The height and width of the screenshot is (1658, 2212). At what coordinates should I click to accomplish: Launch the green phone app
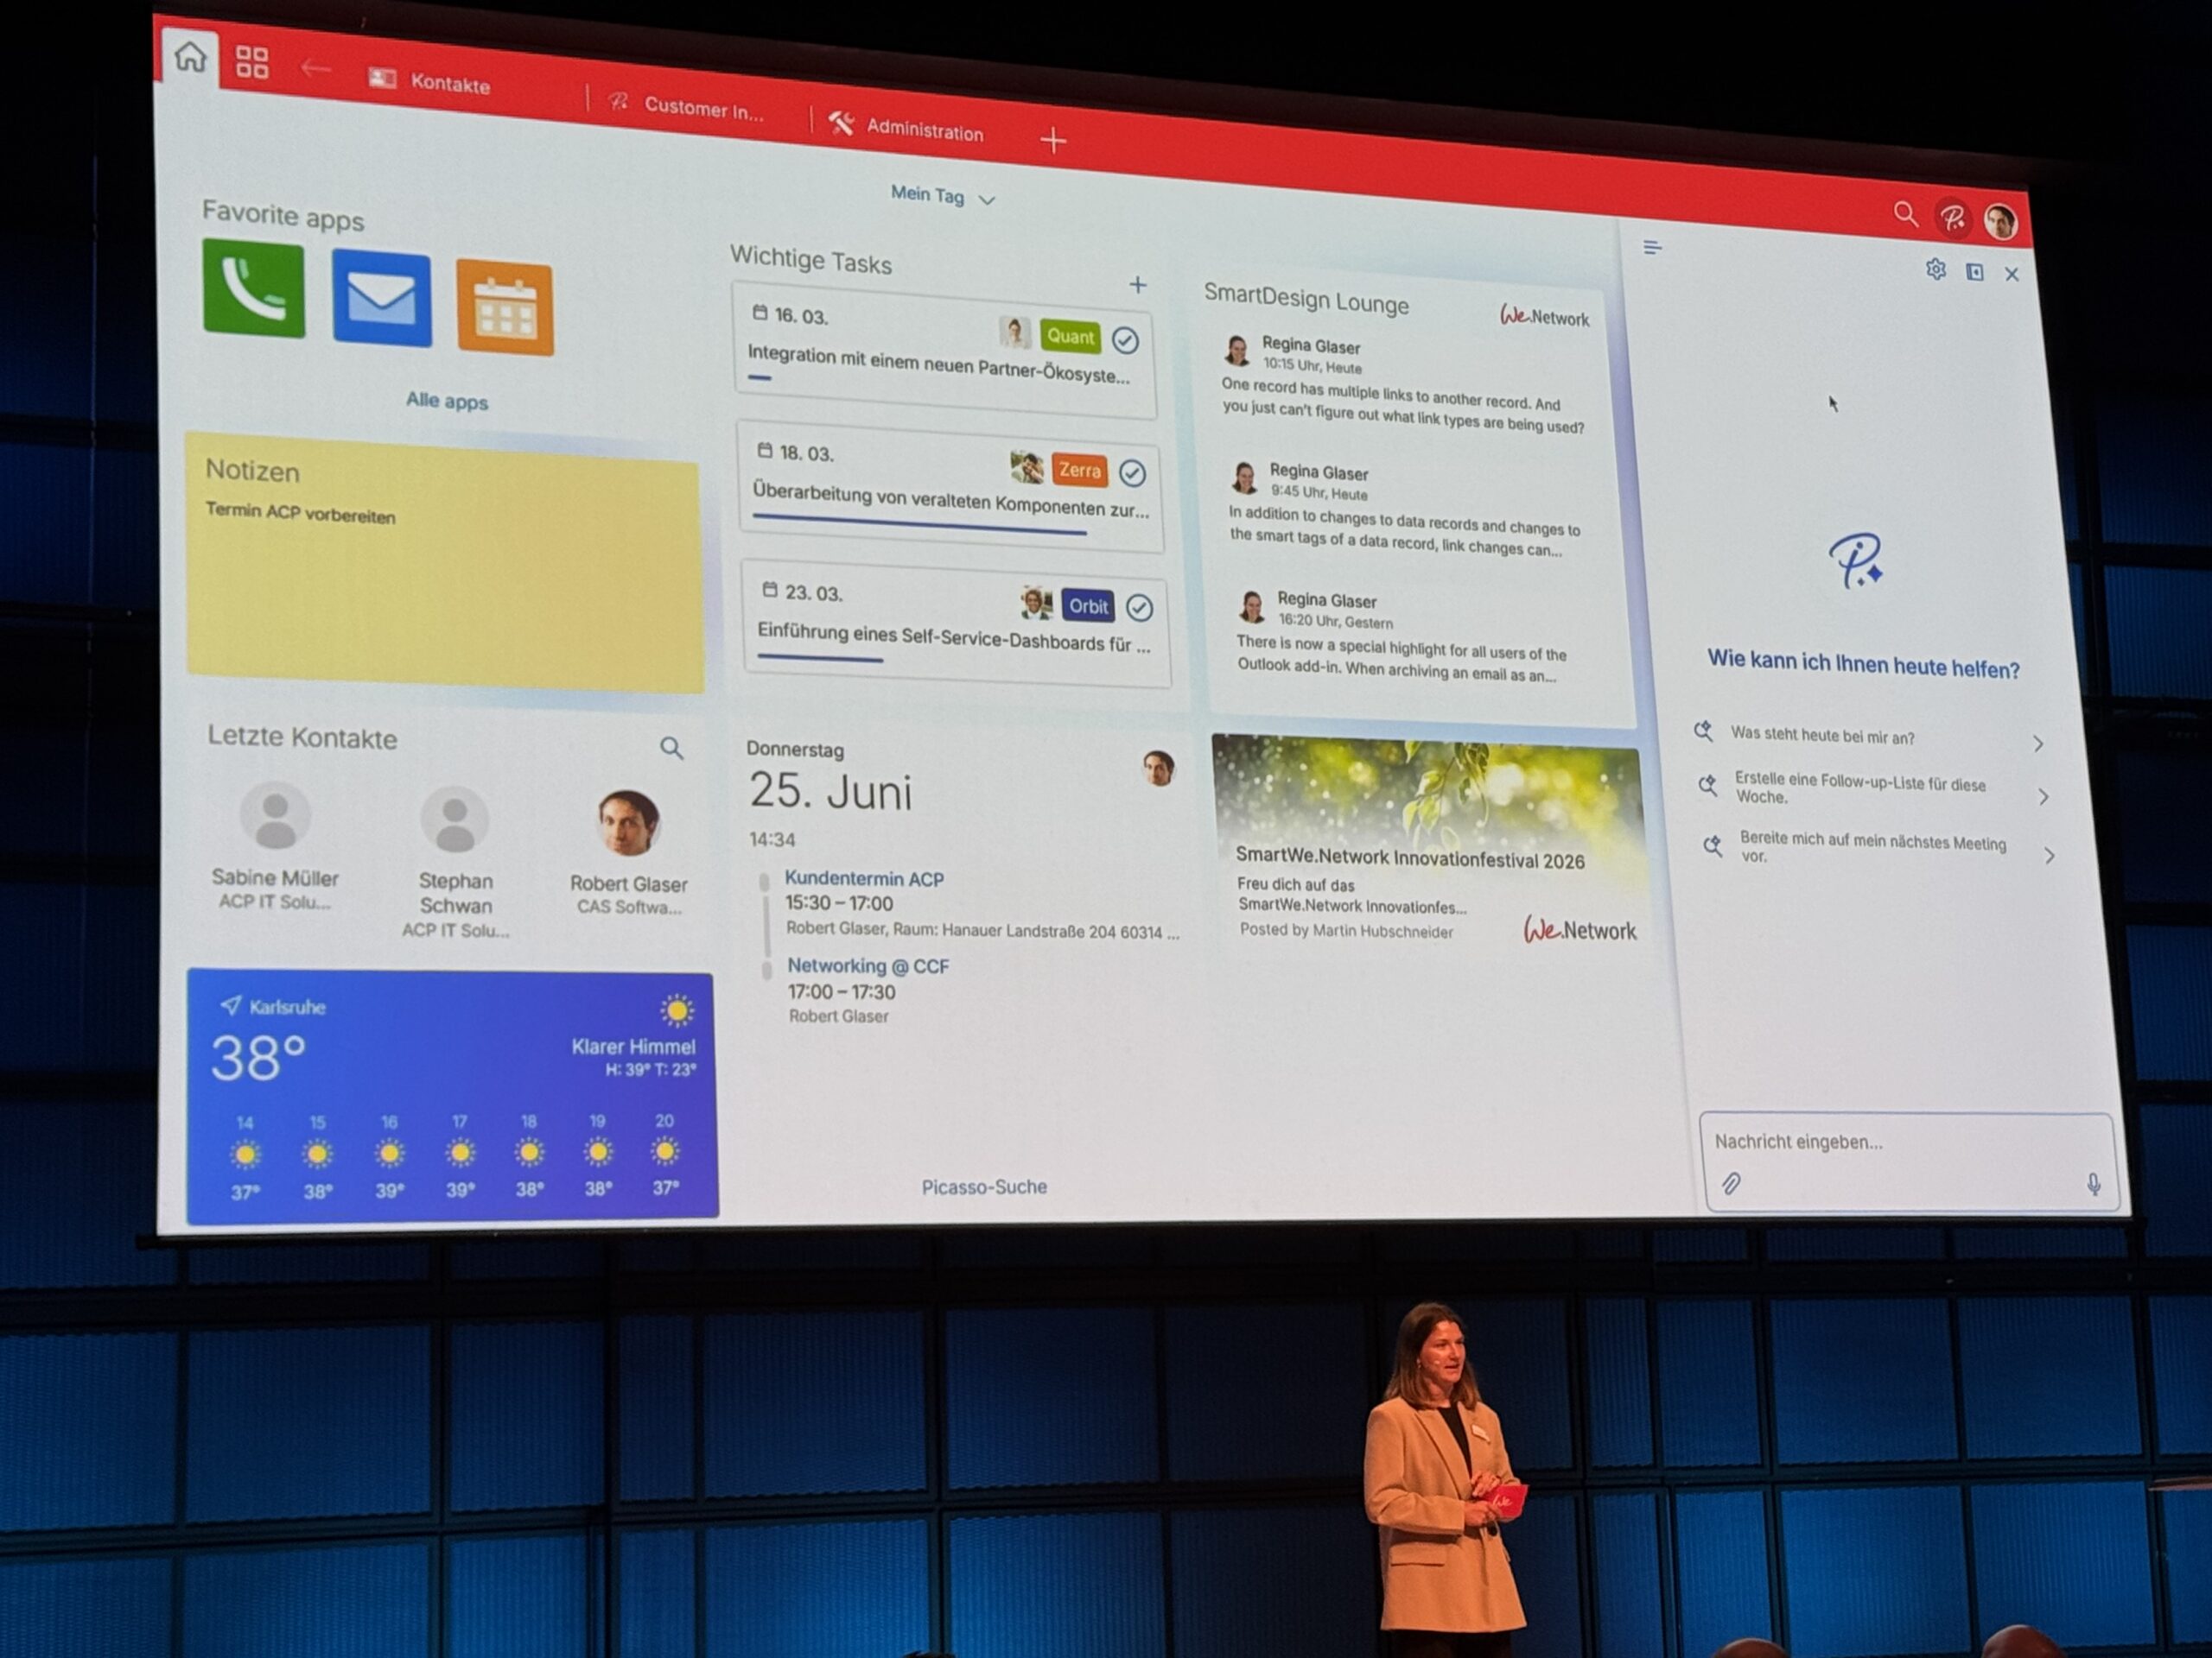tap(254, 288)
